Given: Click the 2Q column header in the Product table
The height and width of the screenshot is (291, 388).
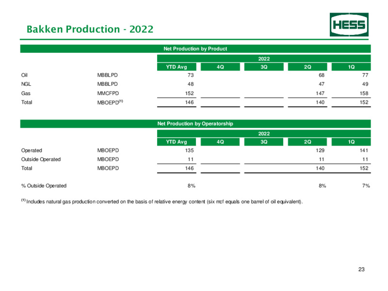Looking at the screenshot, I should click(x=307, y=67).
